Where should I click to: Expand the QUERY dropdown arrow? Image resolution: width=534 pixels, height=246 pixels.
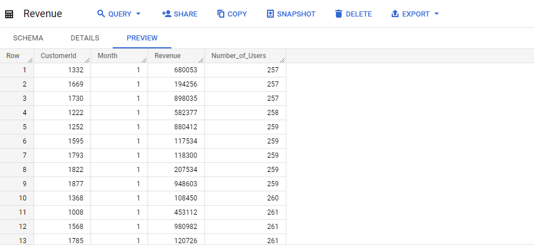138,14
